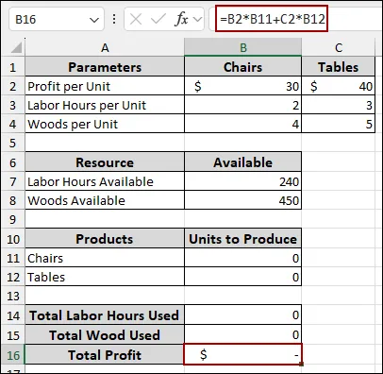Select the Total Labor Hours Used cell
Screen dimensions: 383x374
[105, 314]
